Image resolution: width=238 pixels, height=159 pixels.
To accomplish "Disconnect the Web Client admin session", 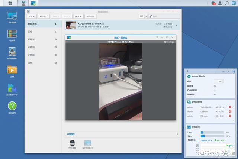I will tap(230, 107).
